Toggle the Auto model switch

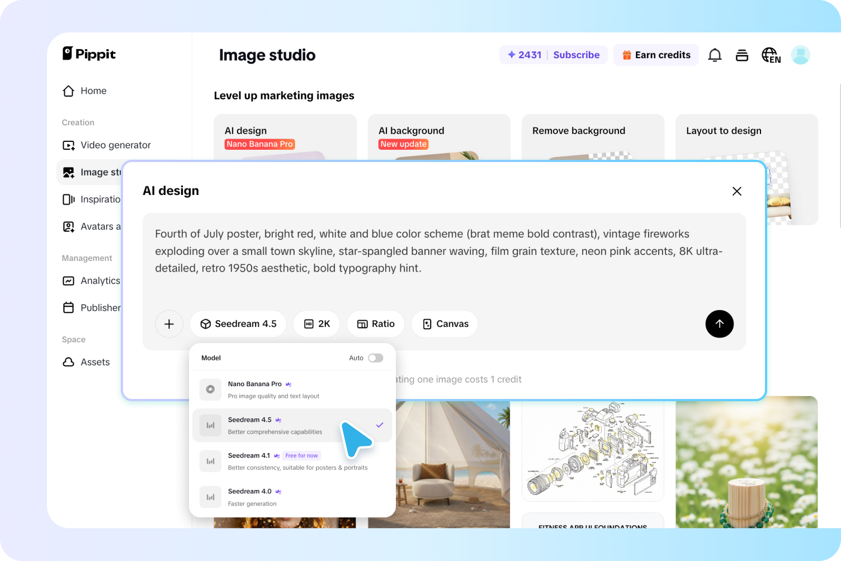(x=375, y=358)
